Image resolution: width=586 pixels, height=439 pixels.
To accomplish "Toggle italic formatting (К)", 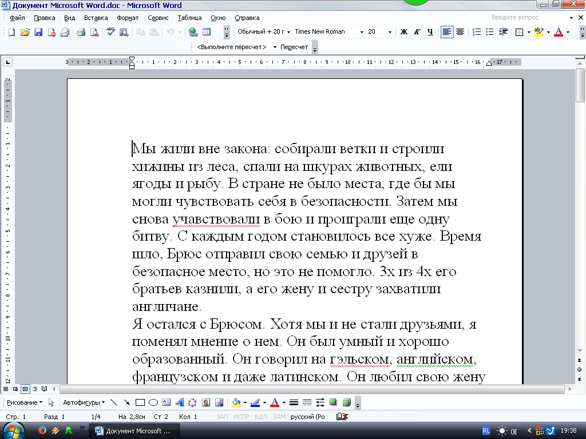I will [417, 32].
